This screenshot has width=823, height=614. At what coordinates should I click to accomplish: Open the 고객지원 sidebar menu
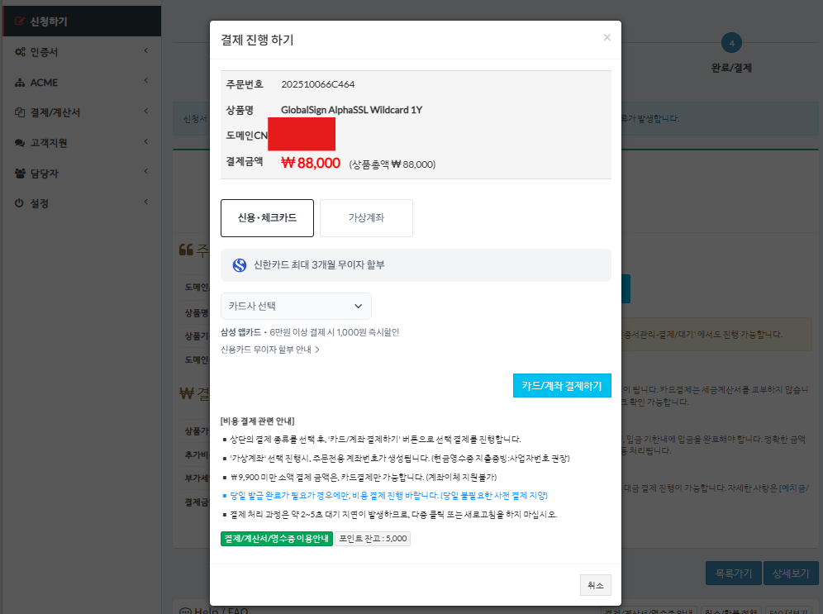point(82,143)
